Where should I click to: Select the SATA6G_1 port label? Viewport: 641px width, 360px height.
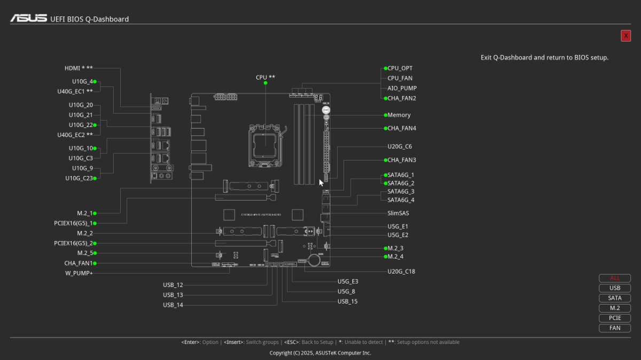(x=401, y=175)
